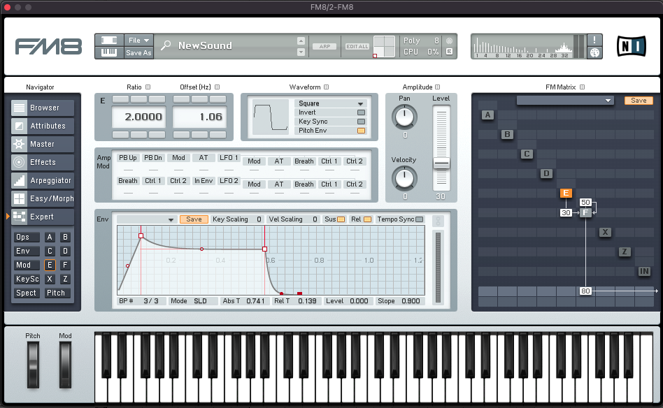Toggle the waveform Invert switch
The image size is (663, 408).
[x=361, y=112]
